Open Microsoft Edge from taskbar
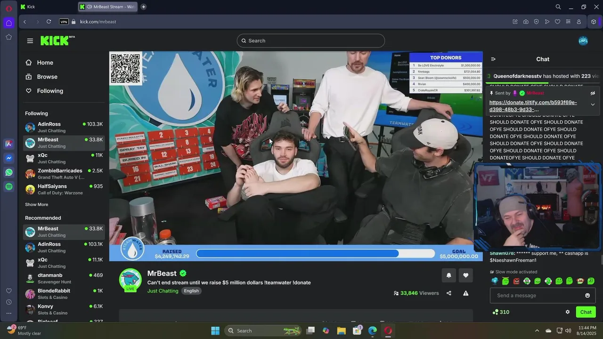The image size is (603, 339). click(373, 331)
